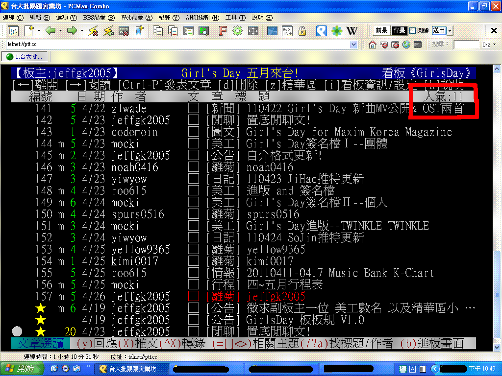This screenshot has height=376, width=502.
Task: Open the Web最愛 (A) menu
Action: point(137,18)
